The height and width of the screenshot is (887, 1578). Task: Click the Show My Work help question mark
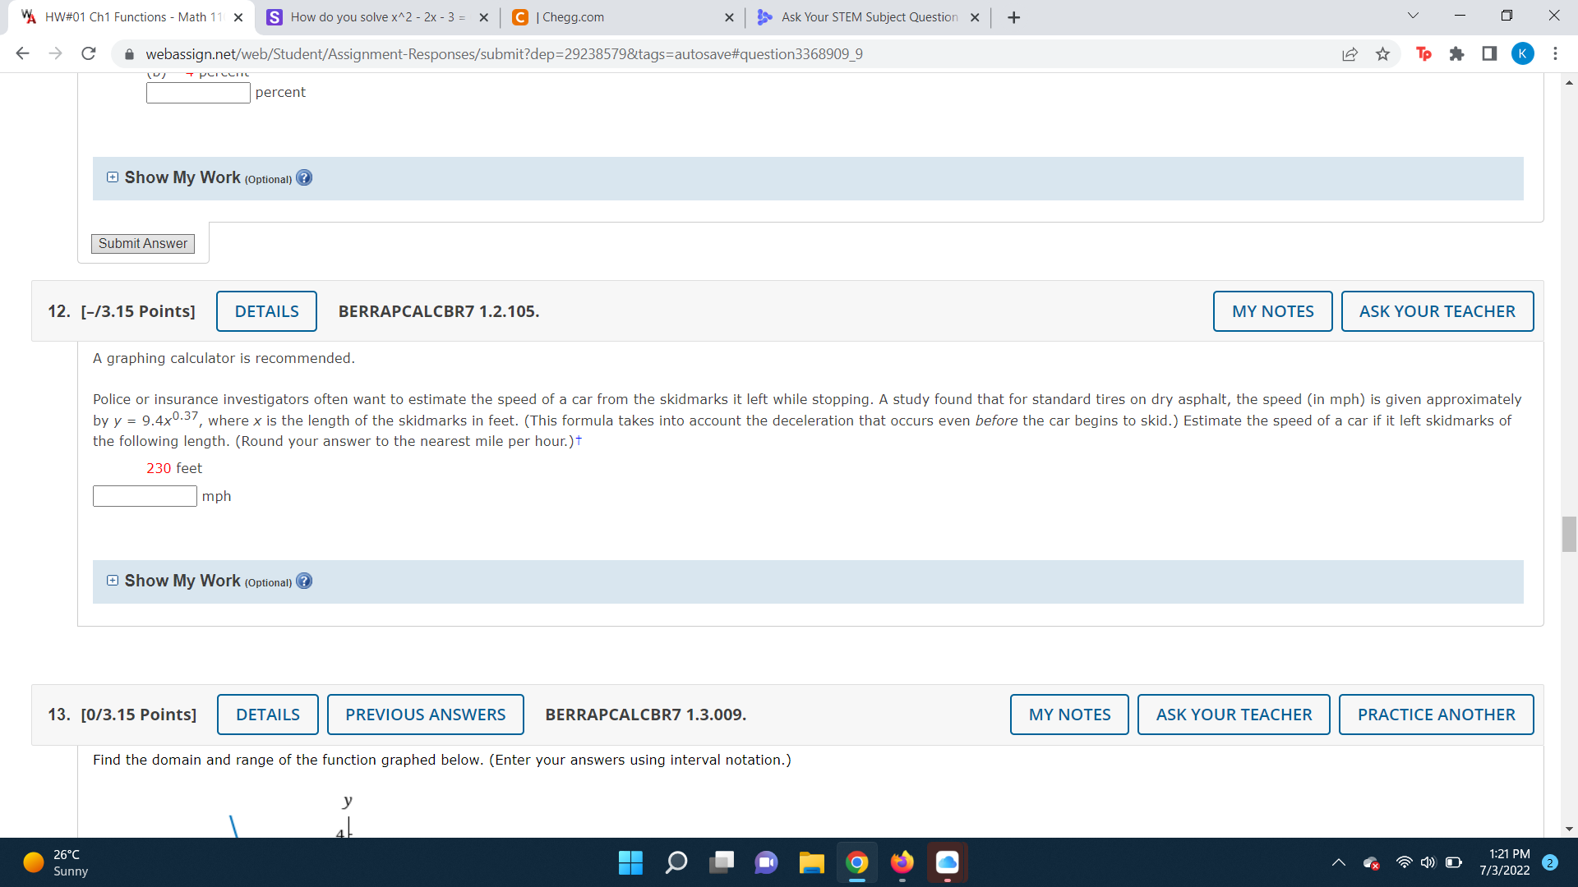tap(304, 177)
